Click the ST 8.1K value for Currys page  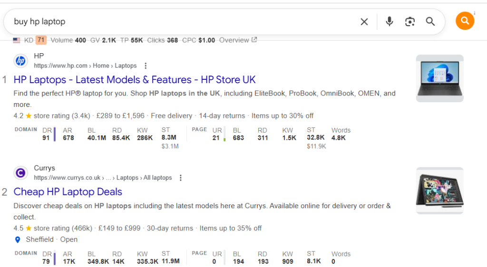(x=314, y=261)
